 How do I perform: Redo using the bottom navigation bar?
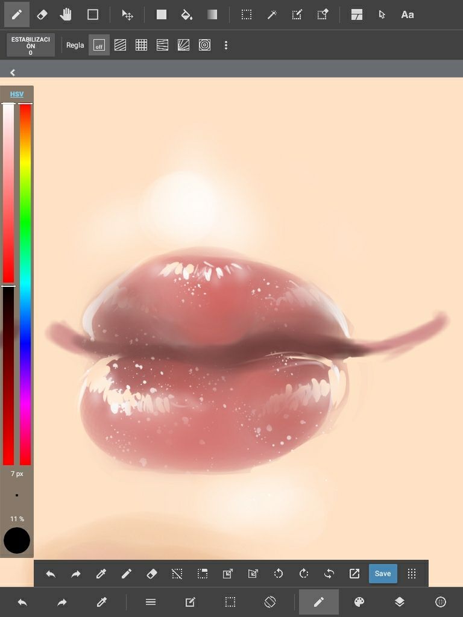click(x=62, y=602)
